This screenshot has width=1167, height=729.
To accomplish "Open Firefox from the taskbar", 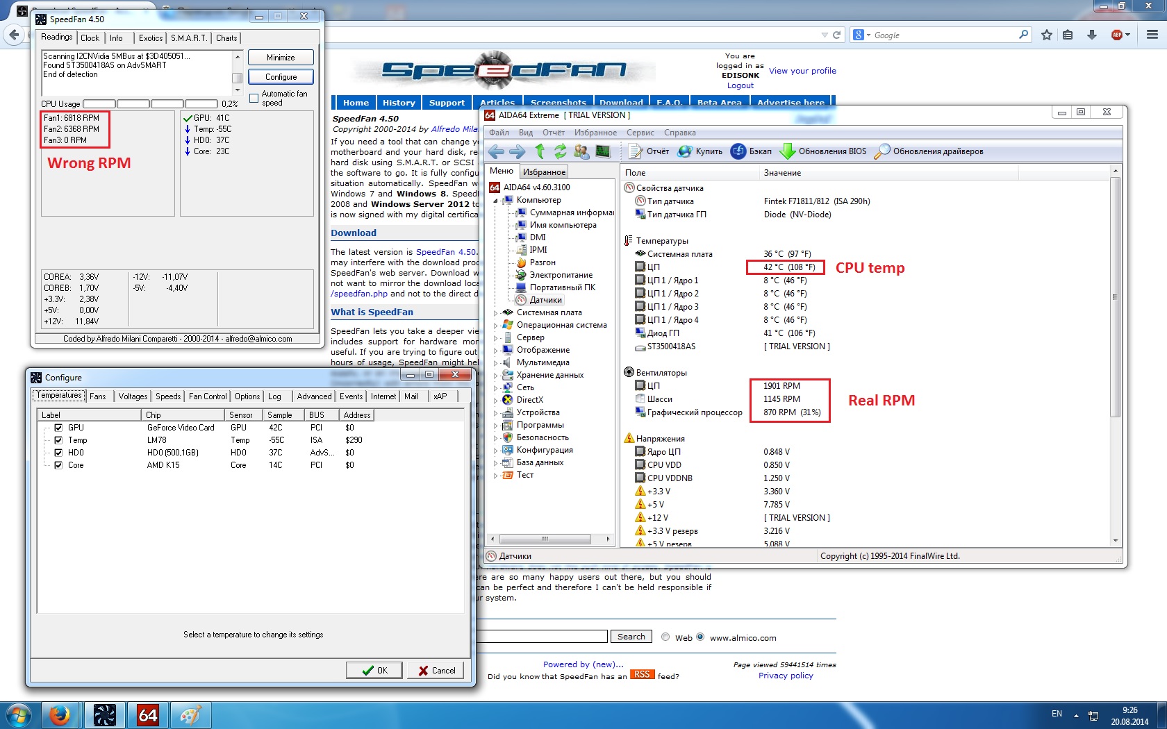I will tap(60, 715).
